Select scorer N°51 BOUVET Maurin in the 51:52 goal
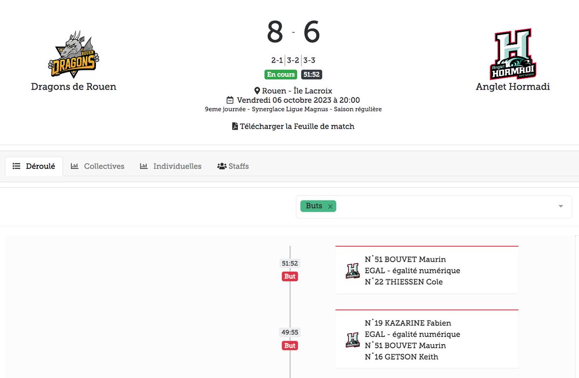579x378 pixels. coord(405,259)
